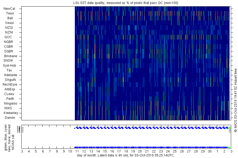Image resolution: width=238 pixels, height=158 pixels.
Task: Click day 16 on the x-axis
Action: 112,151
